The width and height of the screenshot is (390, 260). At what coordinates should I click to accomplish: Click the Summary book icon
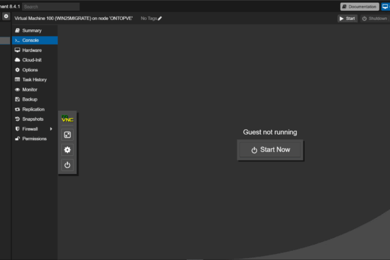point(17,31)
